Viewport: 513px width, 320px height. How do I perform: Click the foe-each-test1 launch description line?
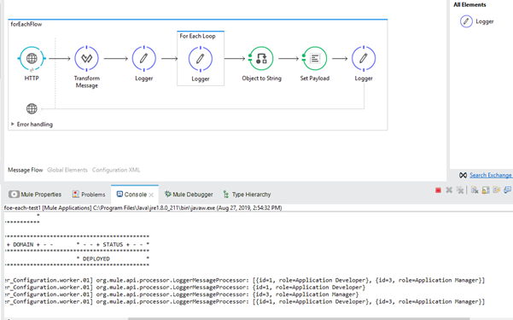pyautogui.click(x=143, y=207)
